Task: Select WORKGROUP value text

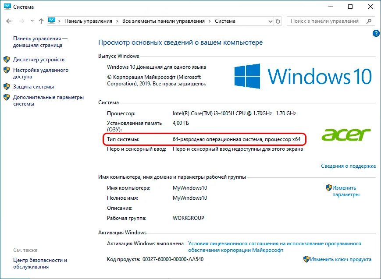Action: (189, 218)
